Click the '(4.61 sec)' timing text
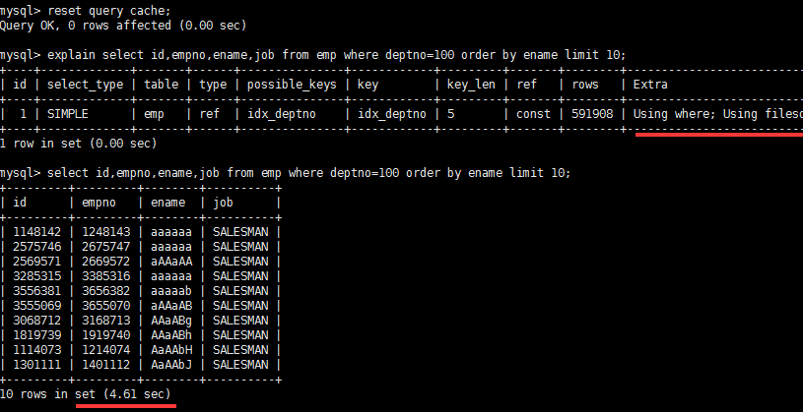The height and width of the screenshot is (412, 803). coord(136,394)
